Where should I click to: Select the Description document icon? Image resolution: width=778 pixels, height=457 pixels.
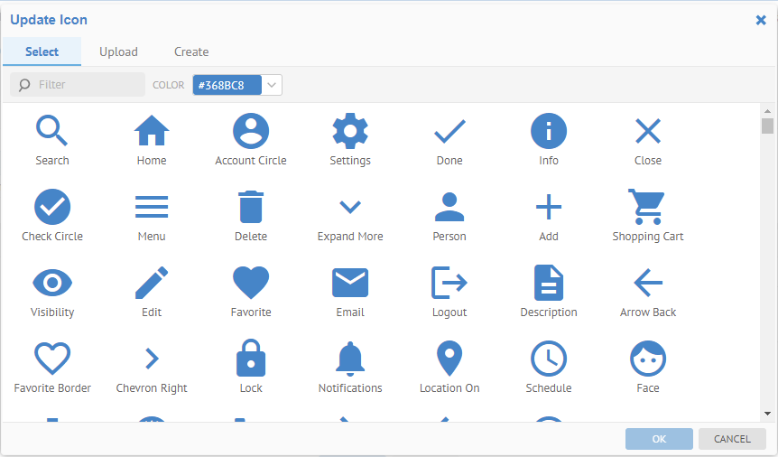pyautogui.click(x=549, y=284)
